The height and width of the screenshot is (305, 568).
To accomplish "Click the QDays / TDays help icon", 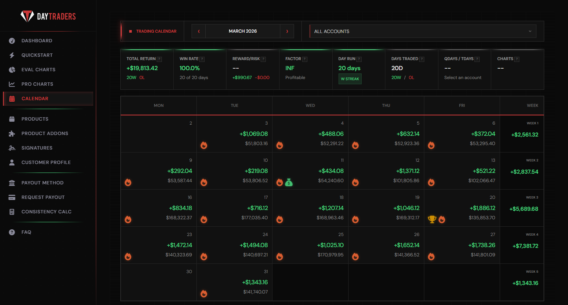I will point(477,59).
